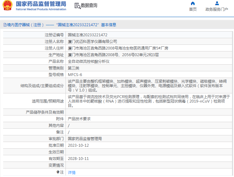Image resolution: width=234 pixels, height=177 pixels.
Task: Click the 型号规格 label
Action: coord(56,74)
